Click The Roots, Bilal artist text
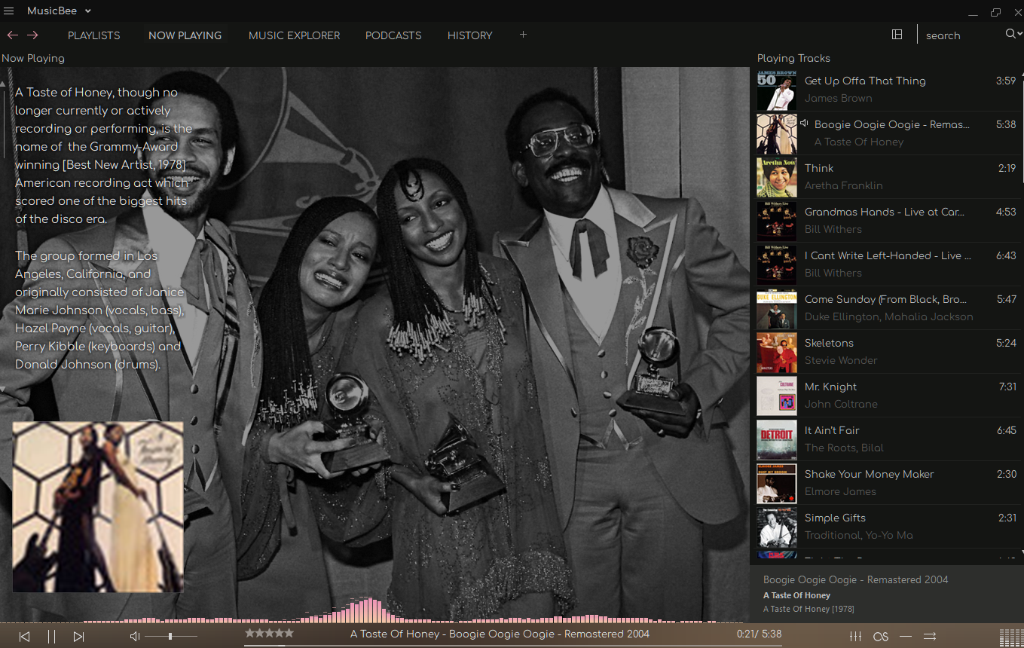The width and height of the screenshot is (1024, 648). 844,448
